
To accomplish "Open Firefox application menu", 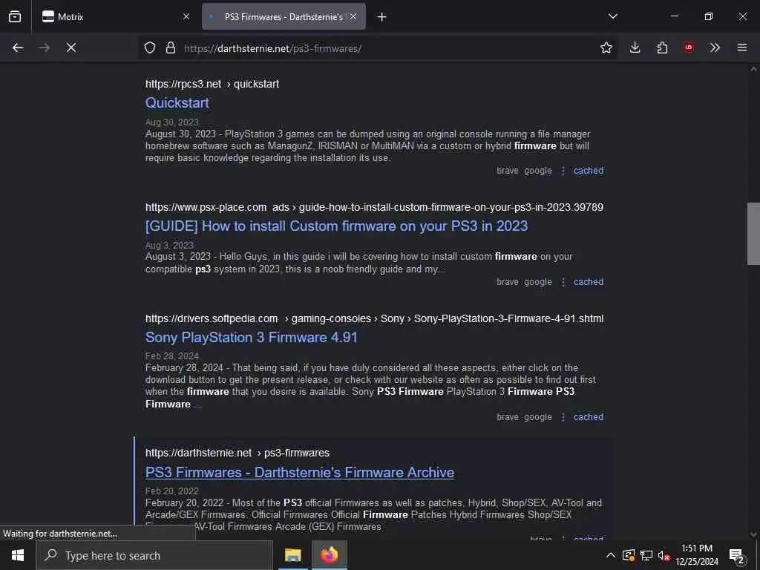I will (x=742, y=47).
